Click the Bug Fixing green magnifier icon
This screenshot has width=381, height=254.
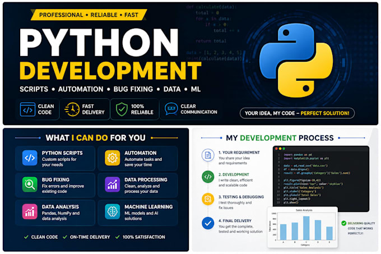pyautogui.click(x=30, y=184)
